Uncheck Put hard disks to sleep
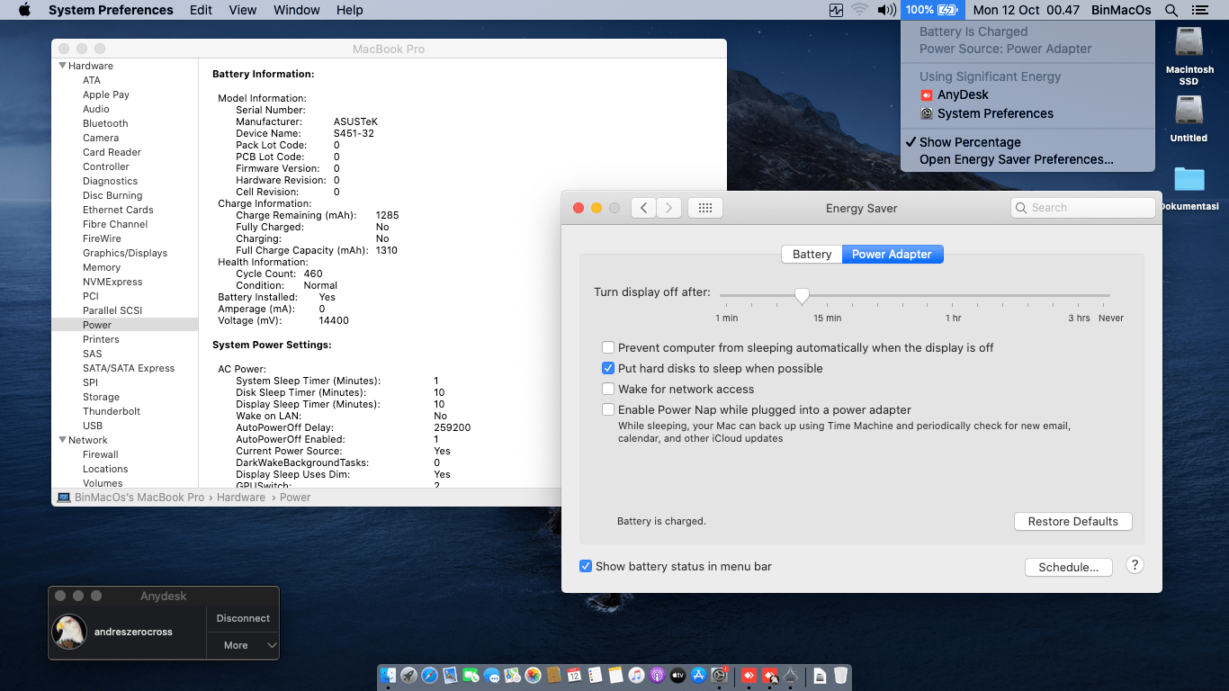The image size is (1229, 691). (609, 368)
